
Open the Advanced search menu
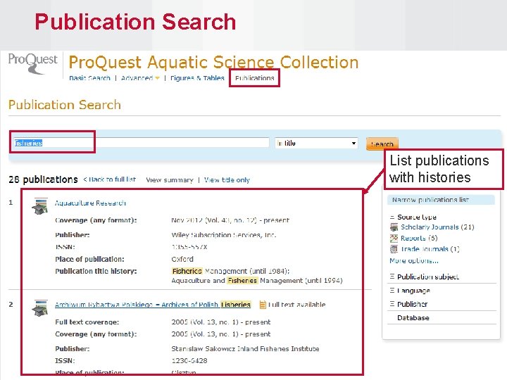(x=140, y=78)
